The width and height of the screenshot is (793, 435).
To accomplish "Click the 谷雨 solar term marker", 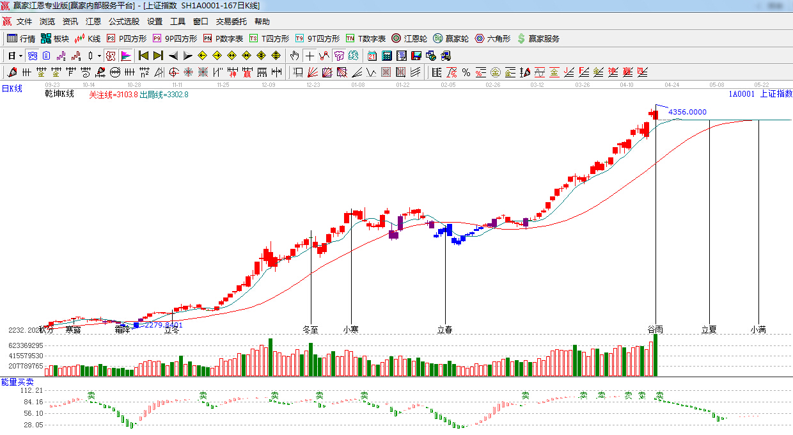I will (655, 329).
